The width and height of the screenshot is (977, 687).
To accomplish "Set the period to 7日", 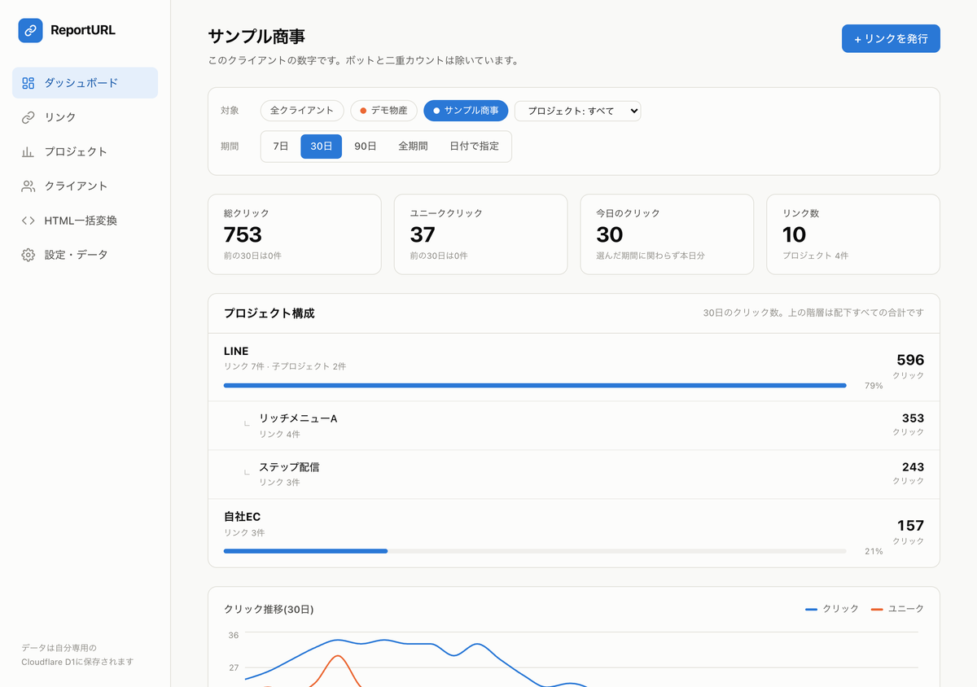I will [x=281, y=147].
